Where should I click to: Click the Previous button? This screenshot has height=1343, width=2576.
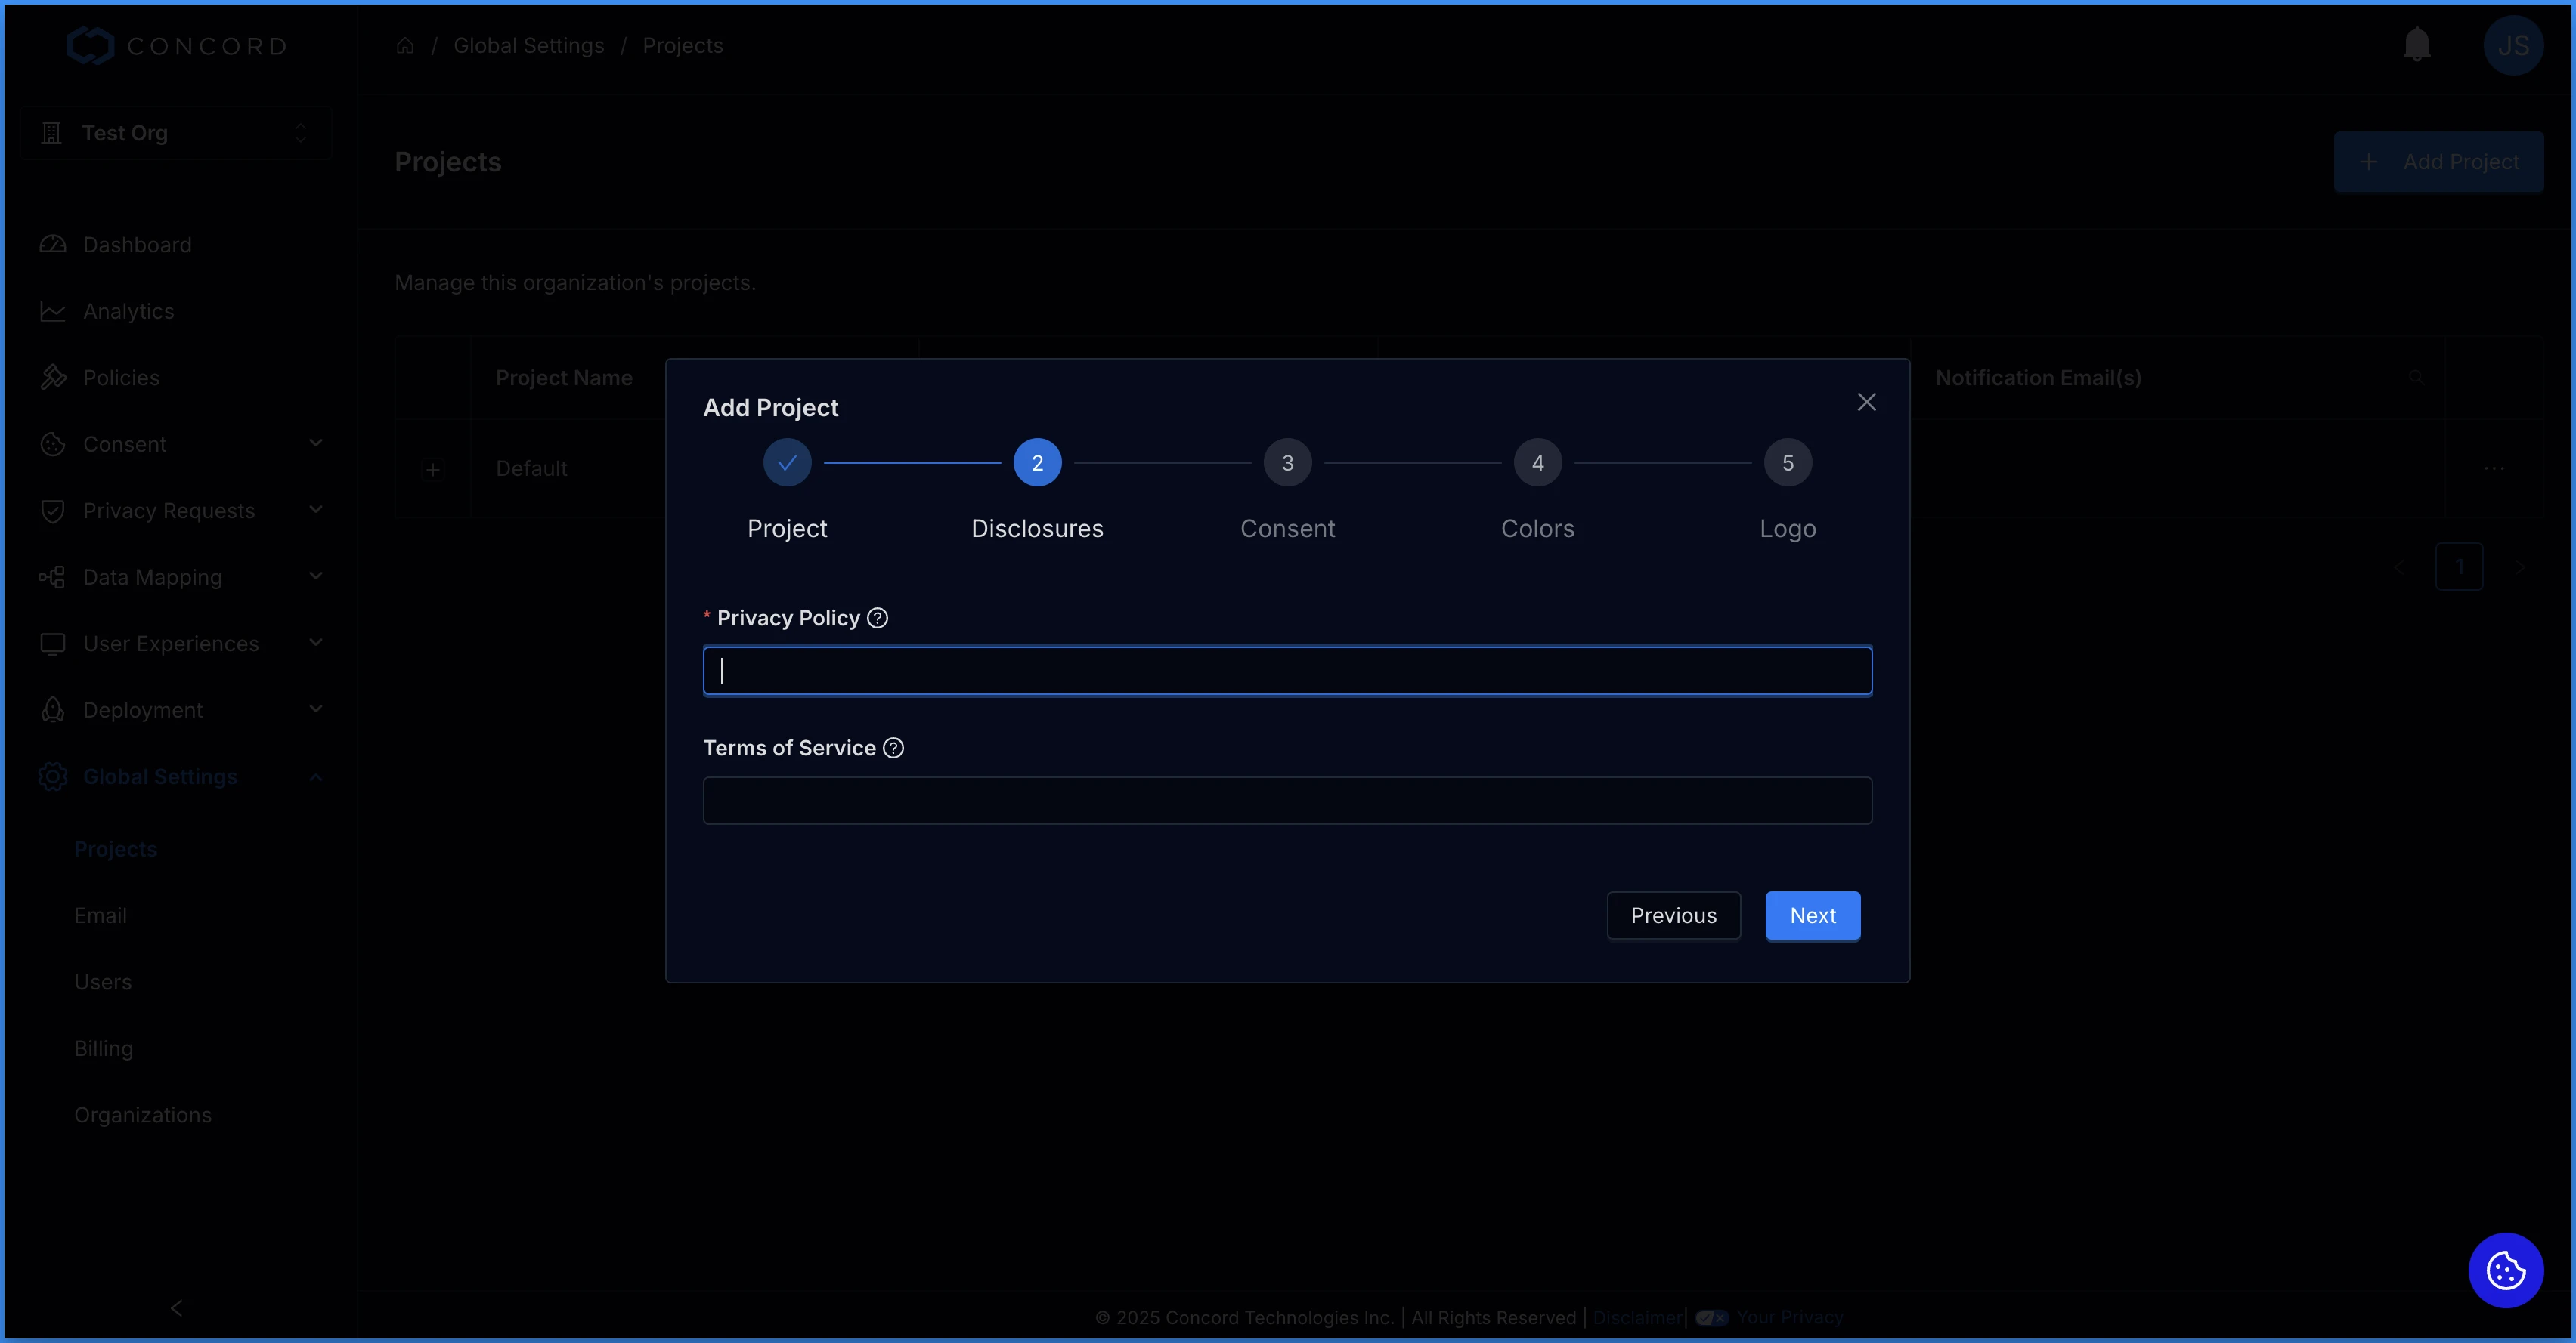tap(1673, 915)
